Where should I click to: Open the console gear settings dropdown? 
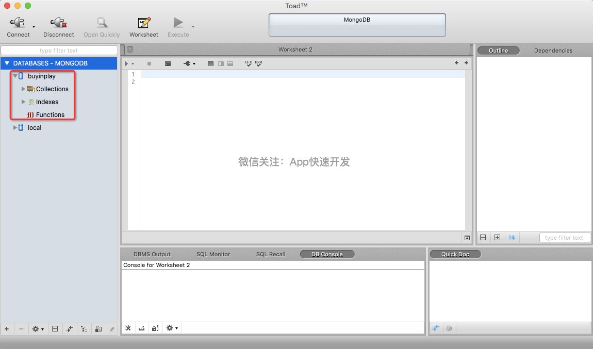click(172, 328)
